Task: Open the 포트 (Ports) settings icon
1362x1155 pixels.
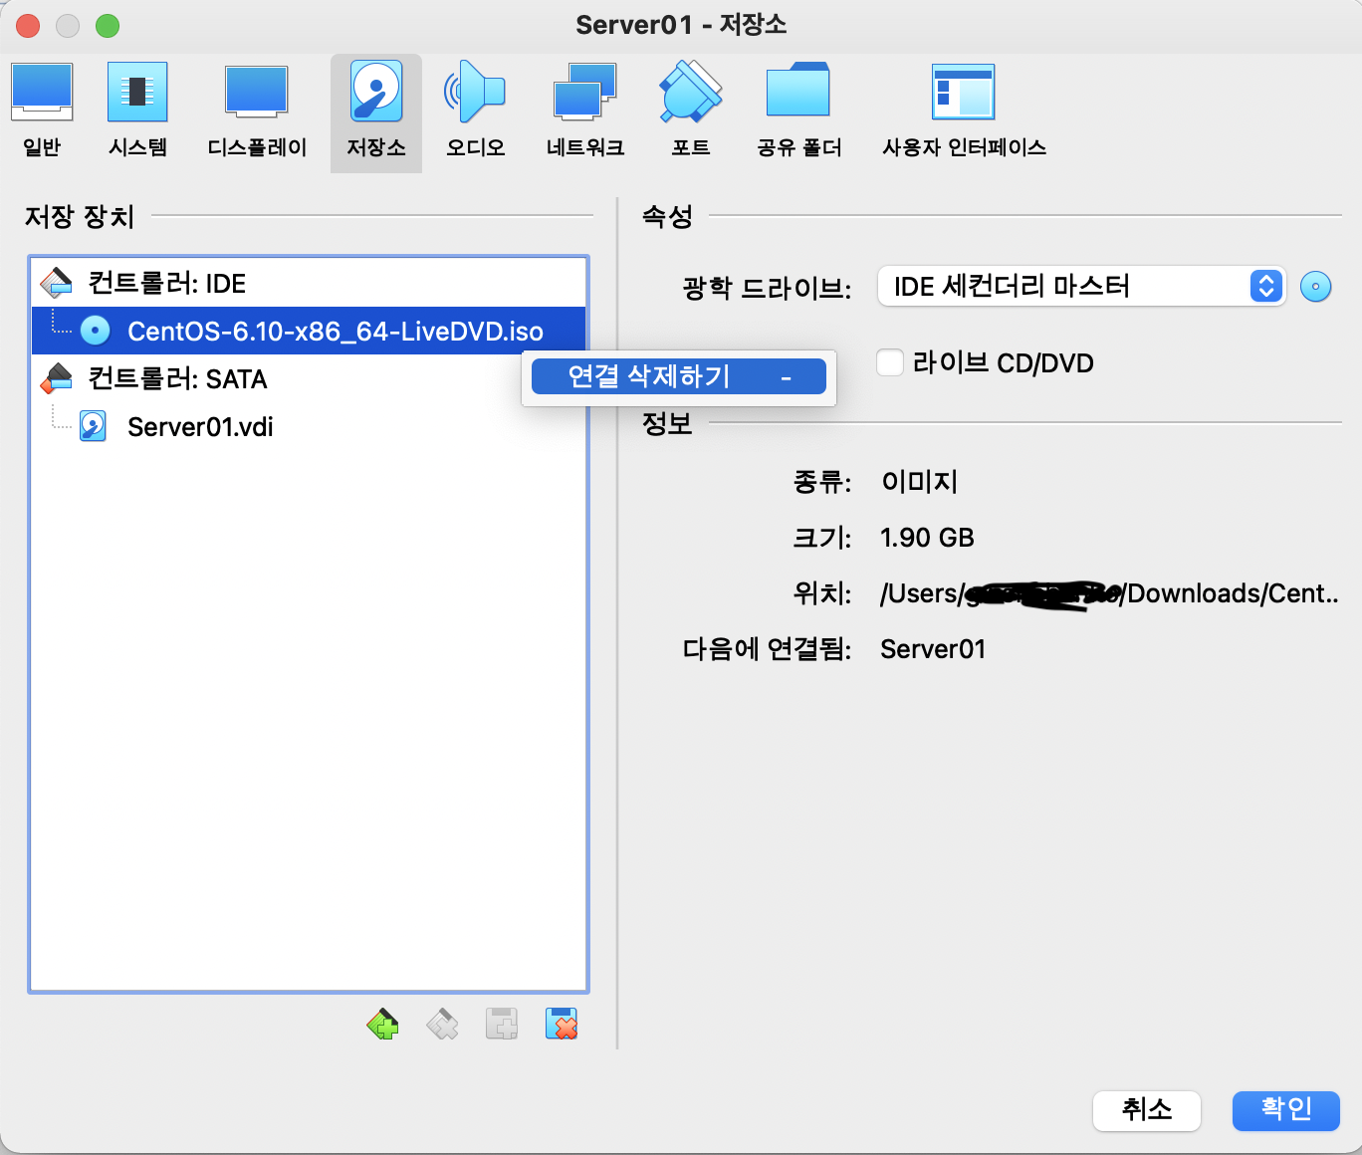Action: (691, 92)
